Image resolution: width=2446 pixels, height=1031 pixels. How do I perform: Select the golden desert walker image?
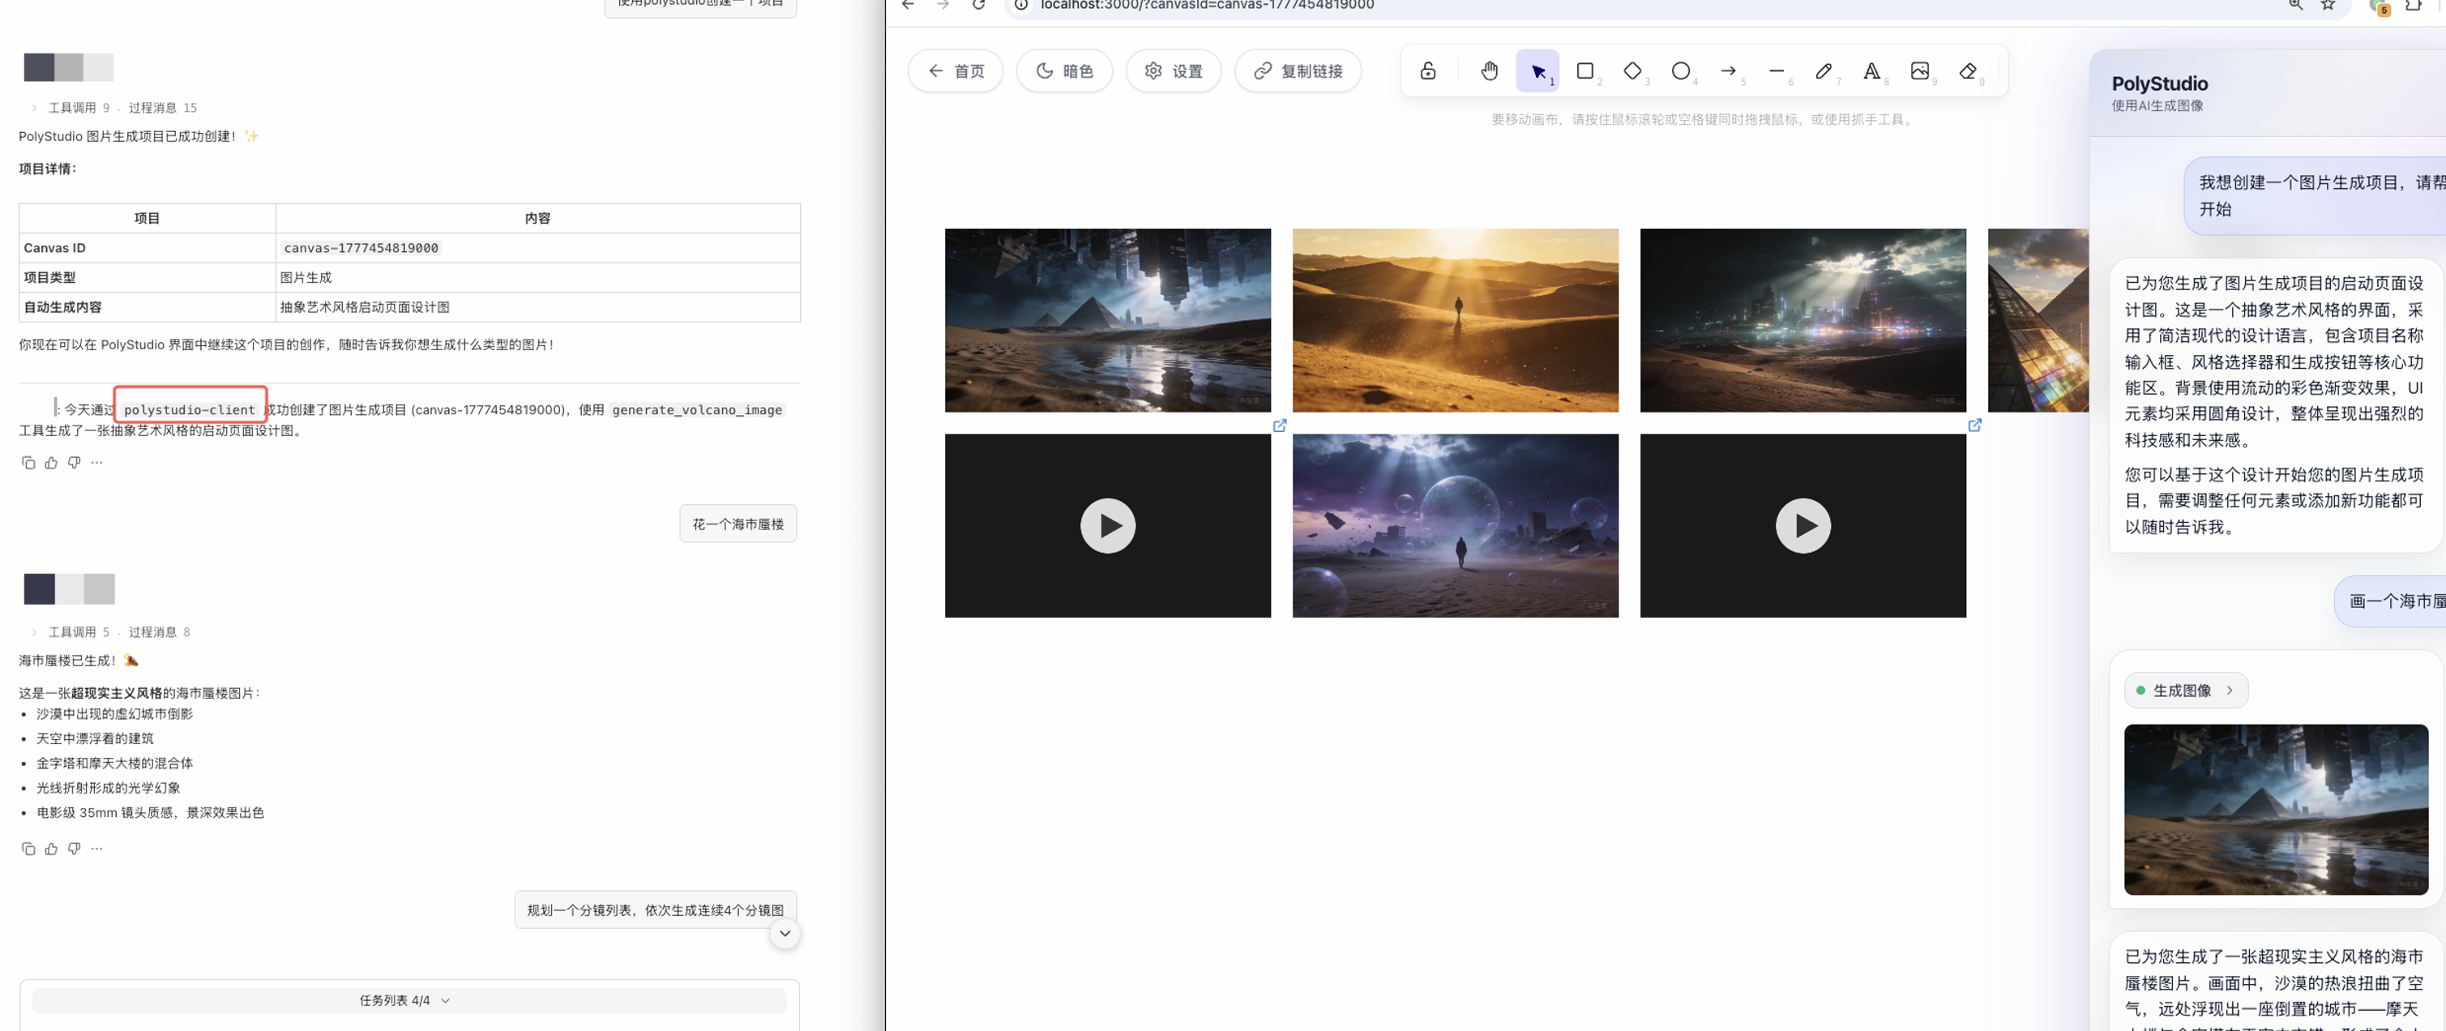[1456, 320]
